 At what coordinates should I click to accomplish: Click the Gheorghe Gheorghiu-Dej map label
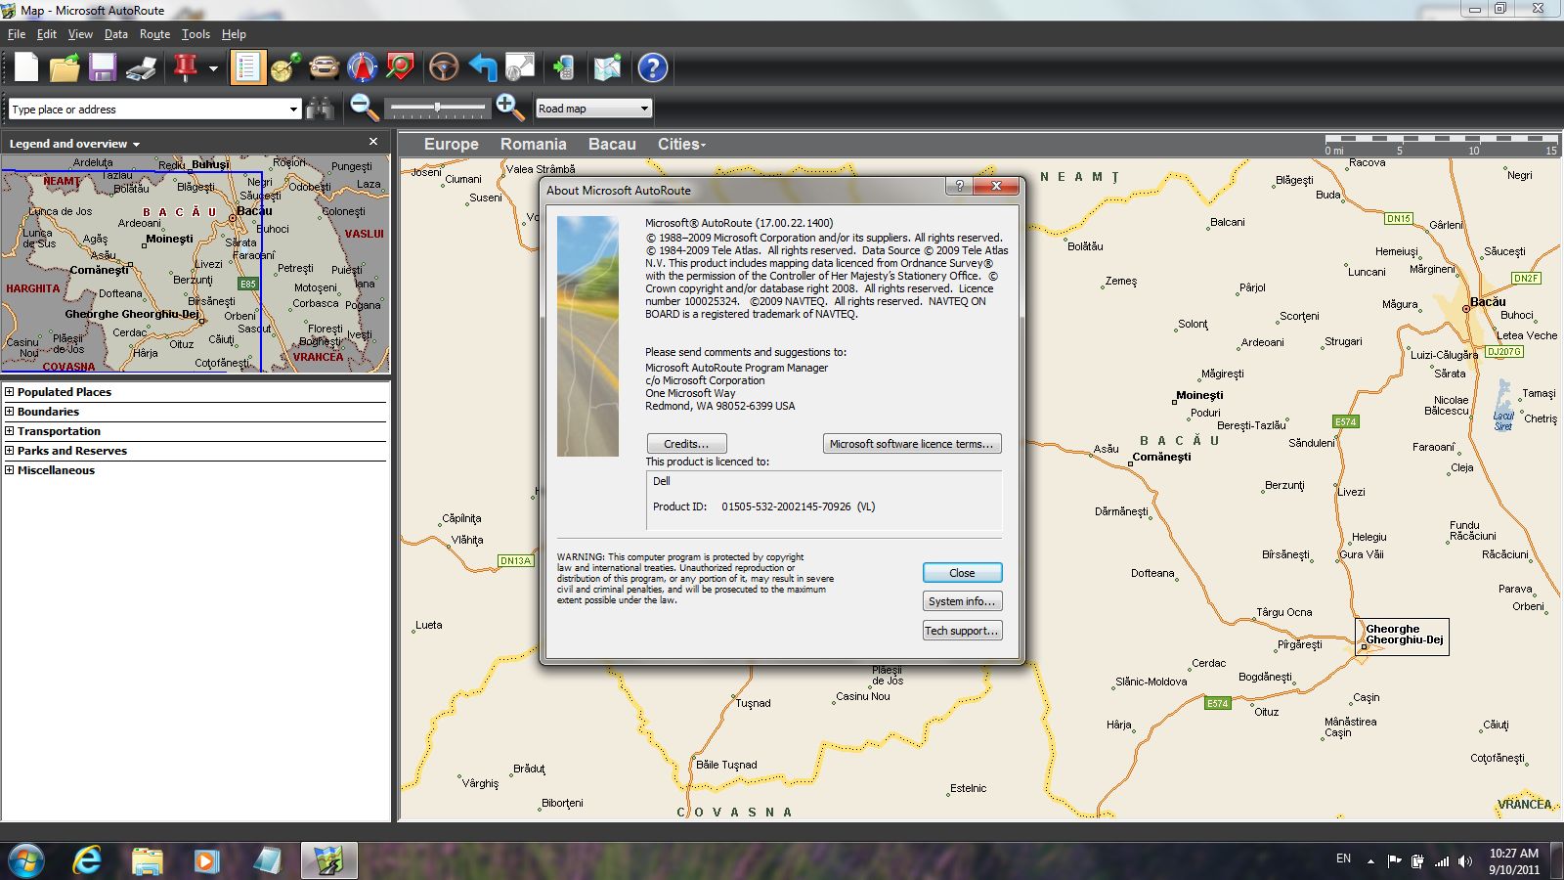(1404, 635)
